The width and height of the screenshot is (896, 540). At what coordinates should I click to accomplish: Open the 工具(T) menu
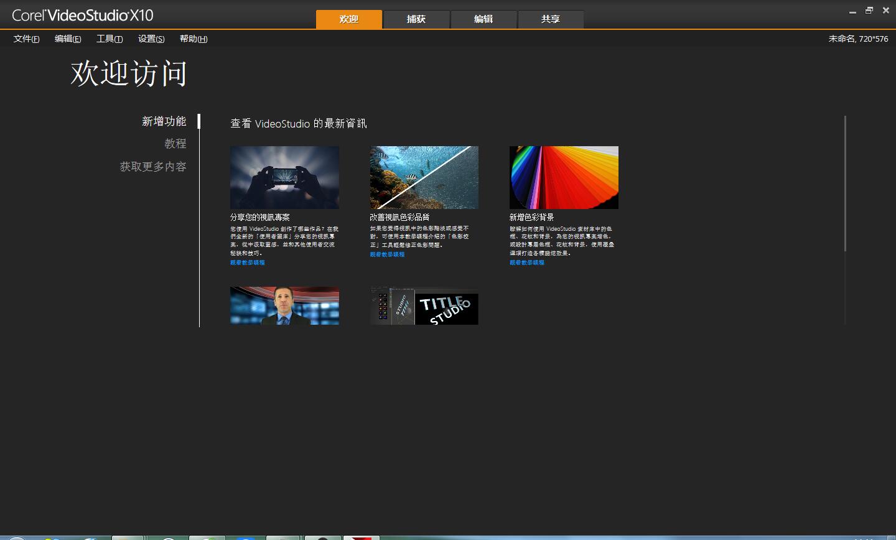[x=110, y=39]
